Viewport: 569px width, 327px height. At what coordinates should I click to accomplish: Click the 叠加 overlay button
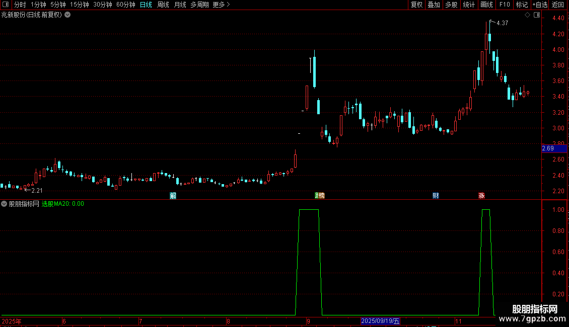(434, 5)
